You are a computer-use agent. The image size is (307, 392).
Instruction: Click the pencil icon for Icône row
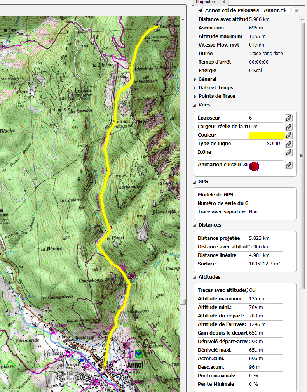point(288,152)
